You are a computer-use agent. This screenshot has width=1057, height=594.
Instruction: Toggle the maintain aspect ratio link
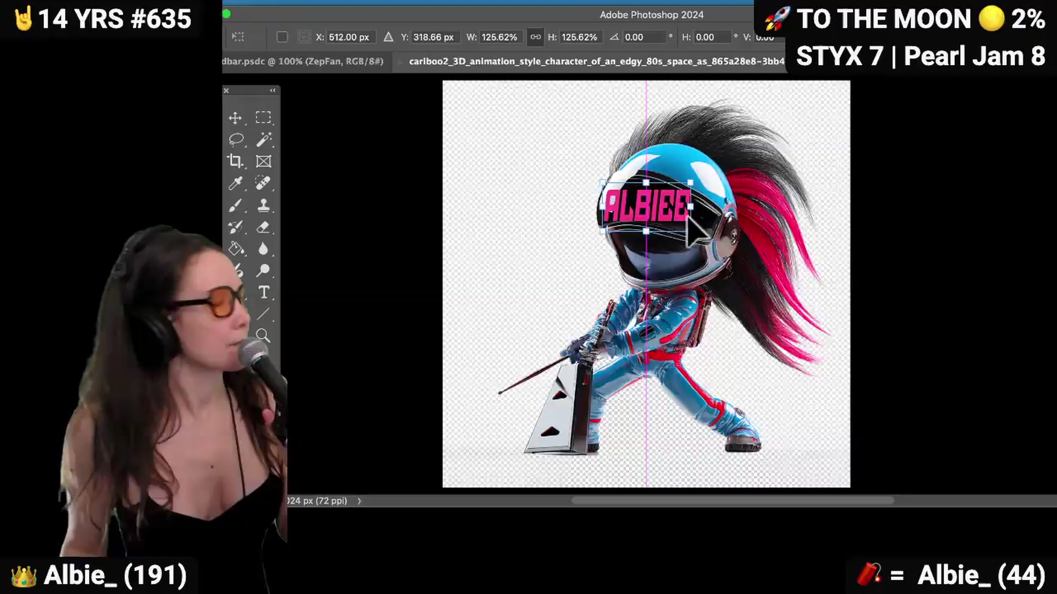pos(535,37)
